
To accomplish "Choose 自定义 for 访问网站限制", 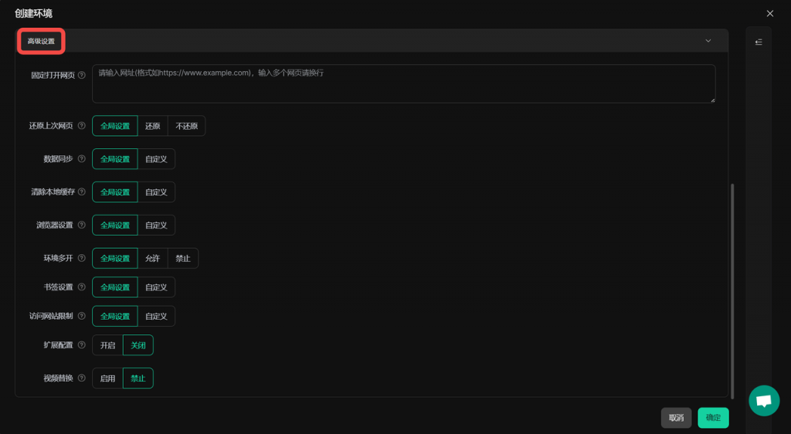I will click(156, 317).
